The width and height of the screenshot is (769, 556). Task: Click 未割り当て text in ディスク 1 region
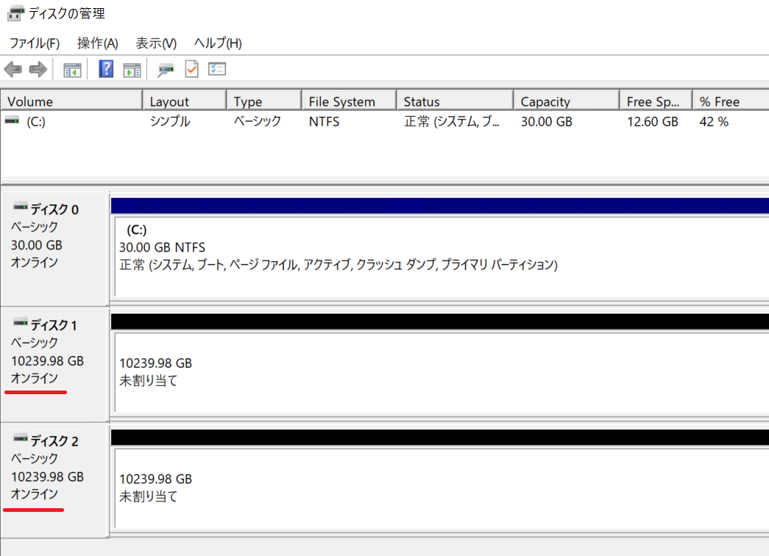tap(148, 380)
